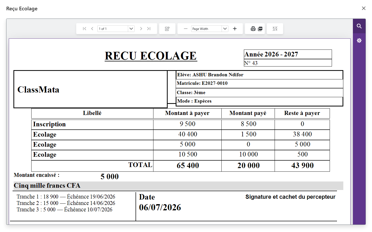Viewport: 372px width, 232px height.
Task: Click the Inscription row label
Action: [x=49, y=124]
